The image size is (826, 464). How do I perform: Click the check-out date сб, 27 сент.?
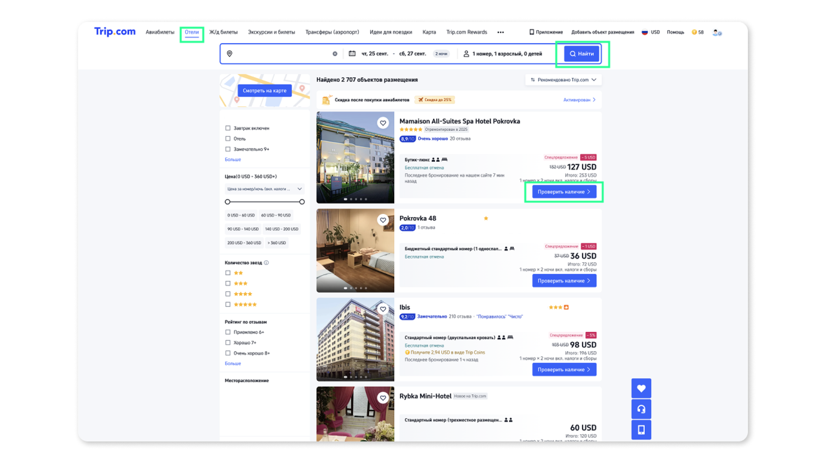[412, 53]
